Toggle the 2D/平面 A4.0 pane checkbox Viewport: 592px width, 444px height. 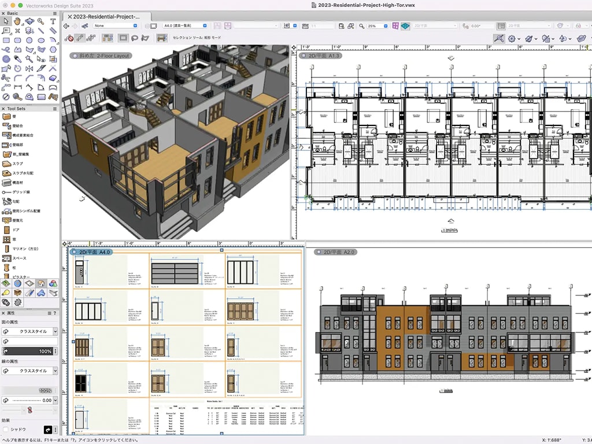point(74,252)
